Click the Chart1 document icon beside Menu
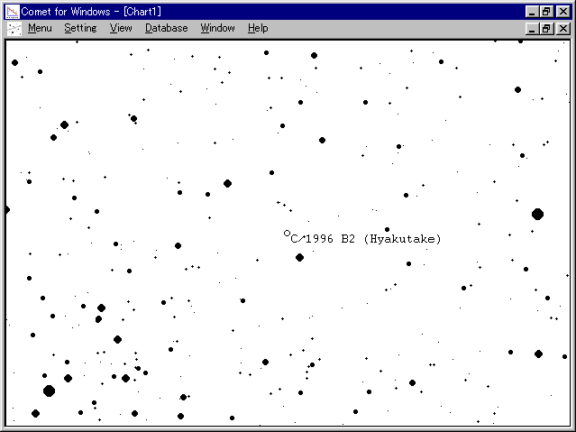The height and width of the screenshot is (432, 576). 14,28
